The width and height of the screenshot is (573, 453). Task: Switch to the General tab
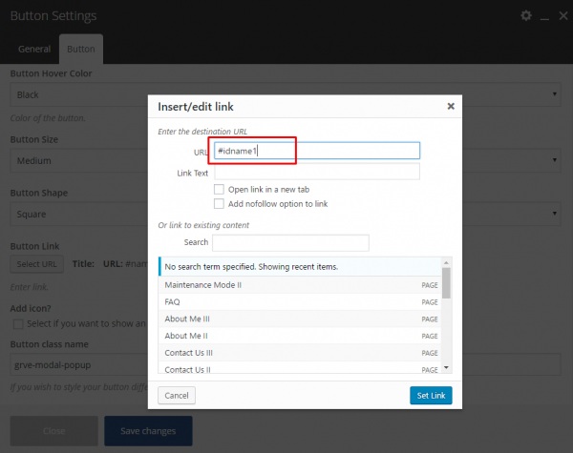(34, 49)
